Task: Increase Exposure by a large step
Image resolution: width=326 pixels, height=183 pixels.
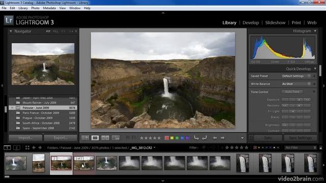Action: point(307,100)
